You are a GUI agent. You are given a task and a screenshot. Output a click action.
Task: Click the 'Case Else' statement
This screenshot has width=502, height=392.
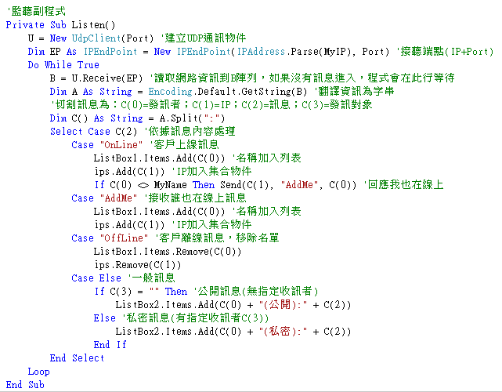(96, 278)
